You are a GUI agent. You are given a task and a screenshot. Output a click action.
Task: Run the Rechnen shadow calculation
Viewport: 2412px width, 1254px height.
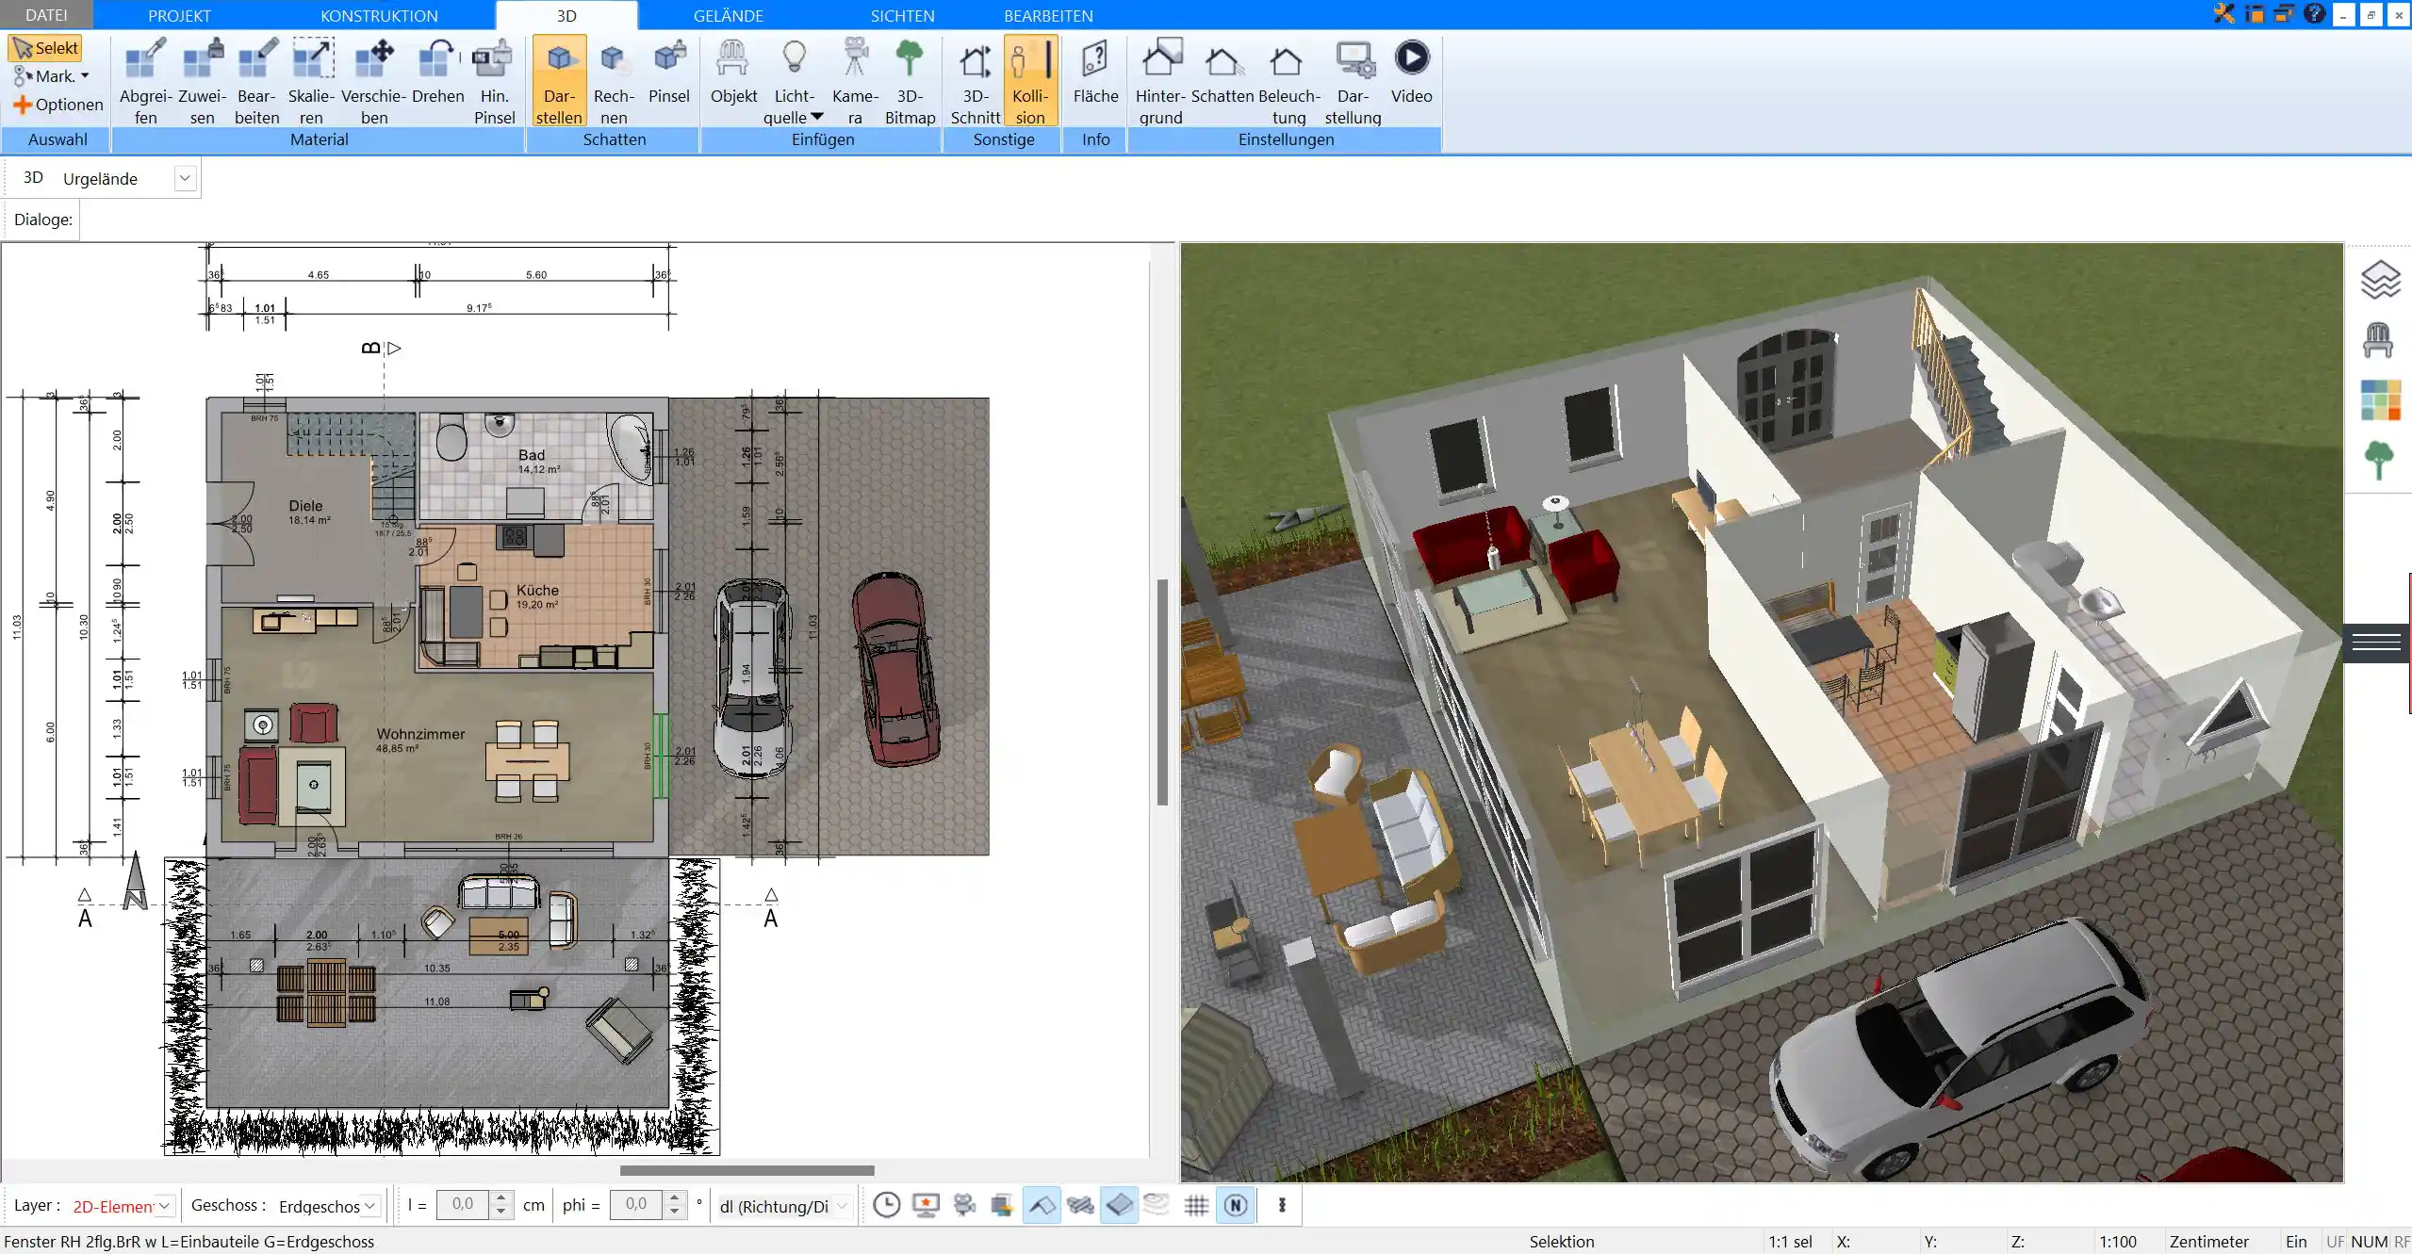pyautogui.click(x=614, y=82)
